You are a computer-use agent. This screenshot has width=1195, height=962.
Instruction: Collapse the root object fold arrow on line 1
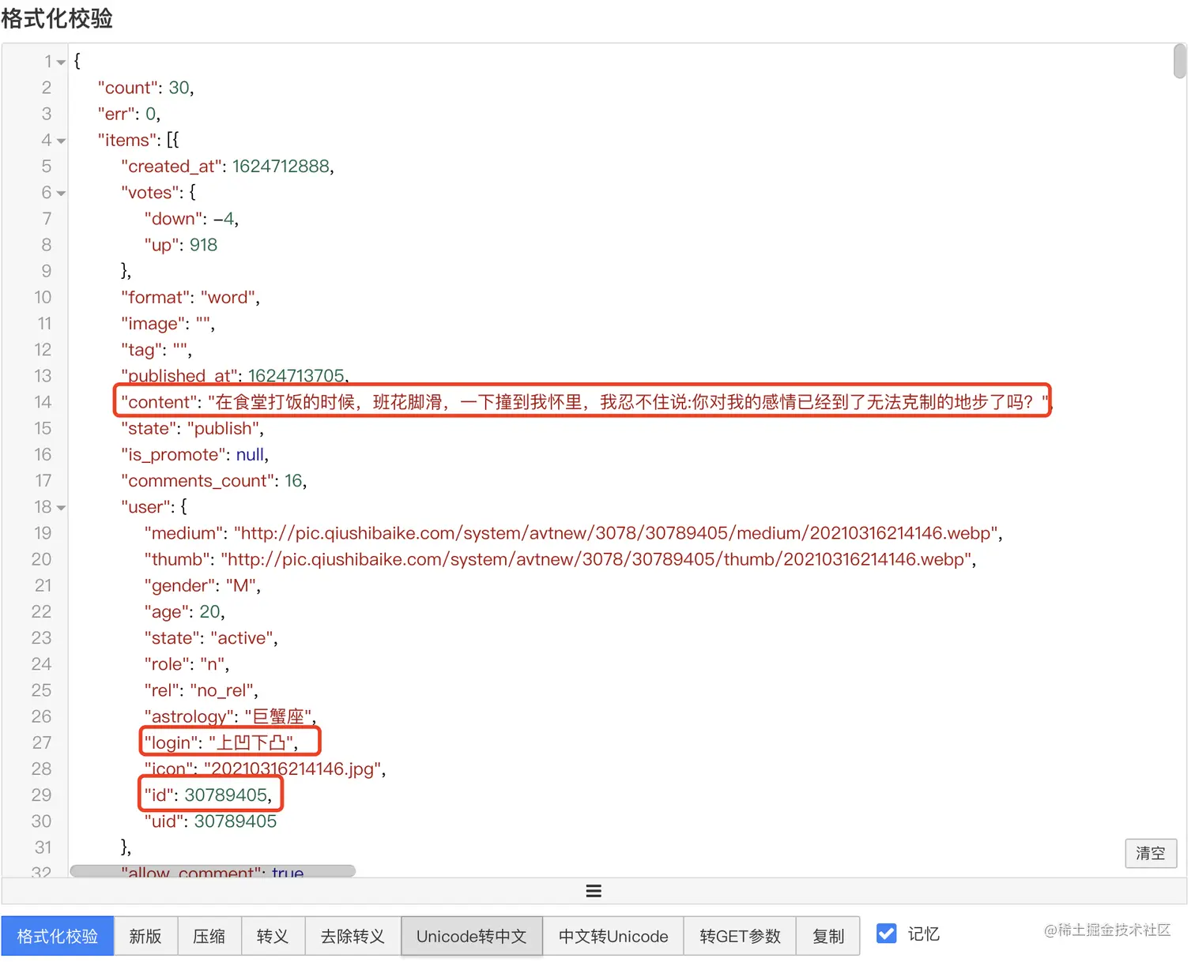61,62
